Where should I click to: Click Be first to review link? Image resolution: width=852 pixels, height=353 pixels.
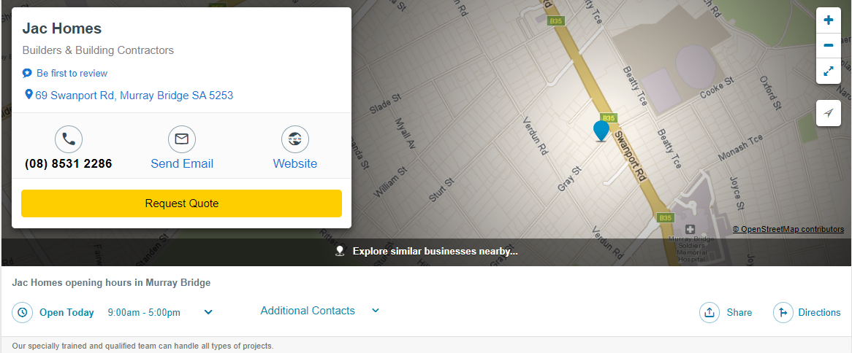tap(72, 73)
